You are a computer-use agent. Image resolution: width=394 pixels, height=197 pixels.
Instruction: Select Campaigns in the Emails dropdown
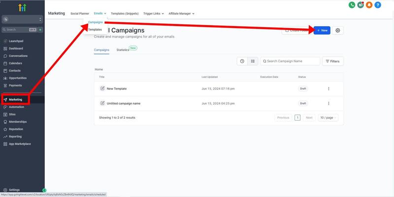point(96,22)
